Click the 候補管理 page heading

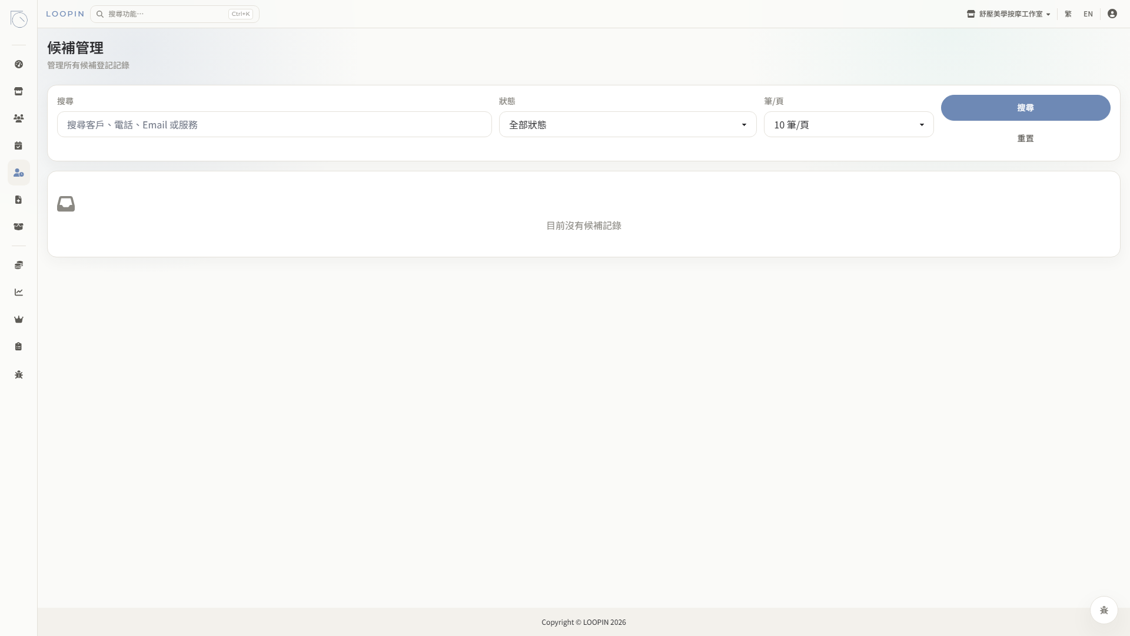tap(75, 48)
